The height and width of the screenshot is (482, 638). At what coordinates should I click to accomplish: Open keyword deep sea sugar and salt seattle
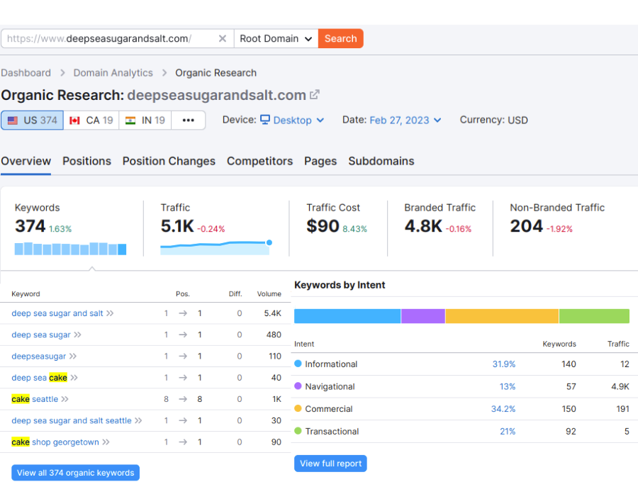pos(72,420)
